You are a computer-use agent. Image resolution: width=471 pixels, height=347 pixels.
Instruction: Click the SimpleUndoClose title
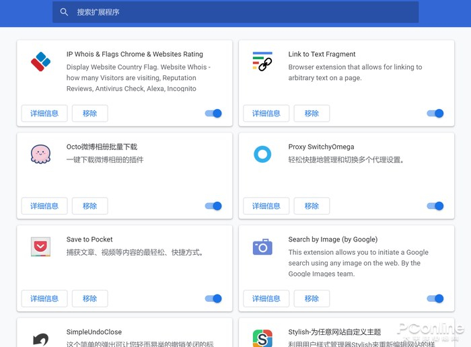(x=94, y=332)
